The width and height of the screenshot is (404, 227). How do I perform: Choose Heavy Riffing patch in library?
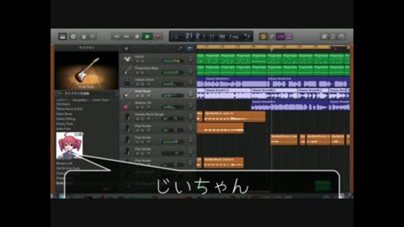tap(66, 119)
